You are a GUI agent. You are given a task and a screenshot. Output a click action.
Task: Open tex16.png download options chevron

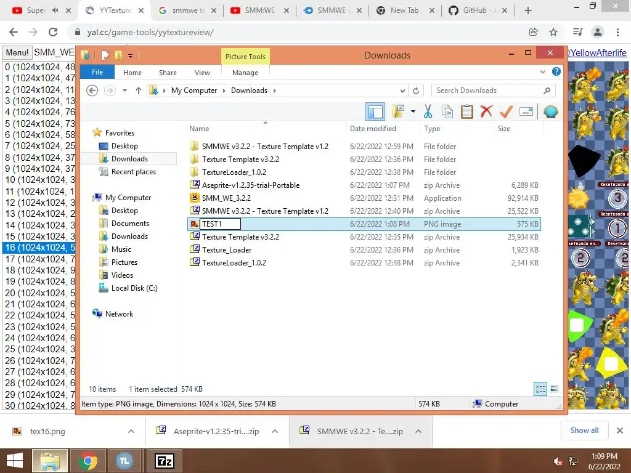point(131,431)
